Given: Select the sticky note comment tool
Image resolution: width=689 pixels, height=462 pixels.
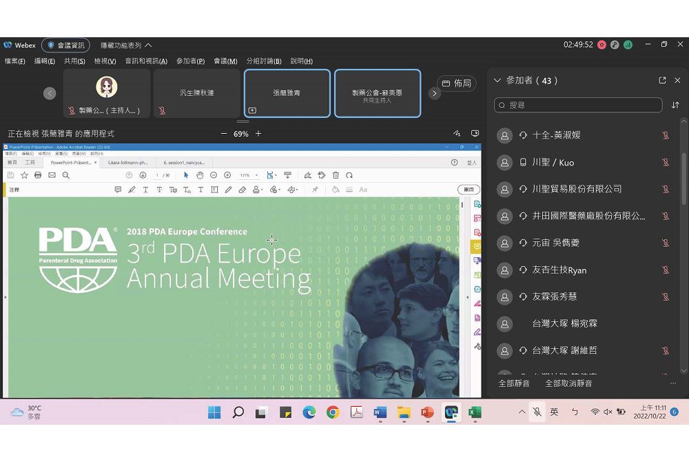Looking at the screenshot, I should (118, 190).
